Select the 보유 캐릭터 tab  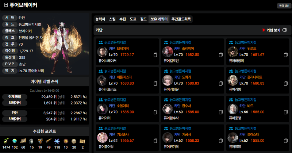[x=159, y=19]
